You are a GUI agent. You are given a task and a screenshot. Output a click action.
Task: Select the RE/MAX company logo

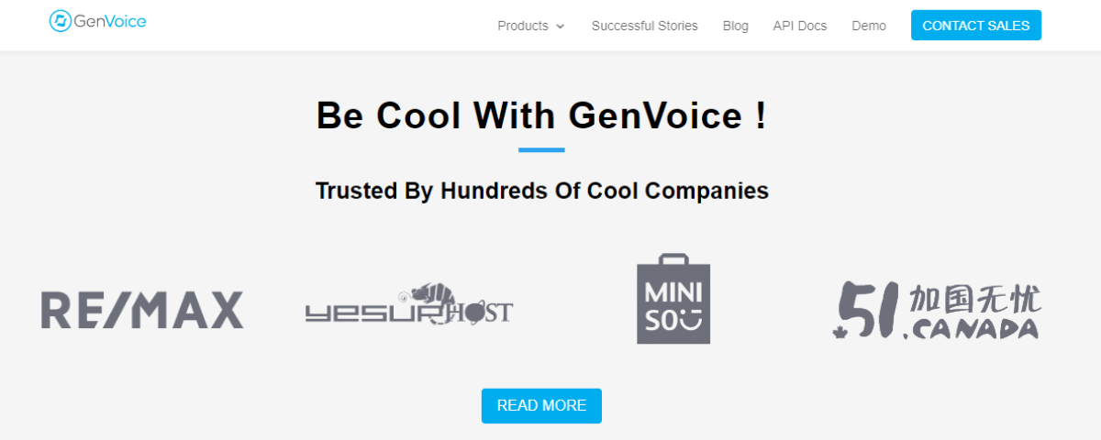142,310
